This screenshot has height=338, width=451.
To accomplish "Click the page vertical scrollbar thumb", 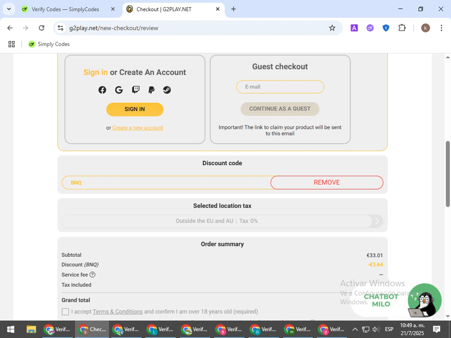I will (448, 174).
